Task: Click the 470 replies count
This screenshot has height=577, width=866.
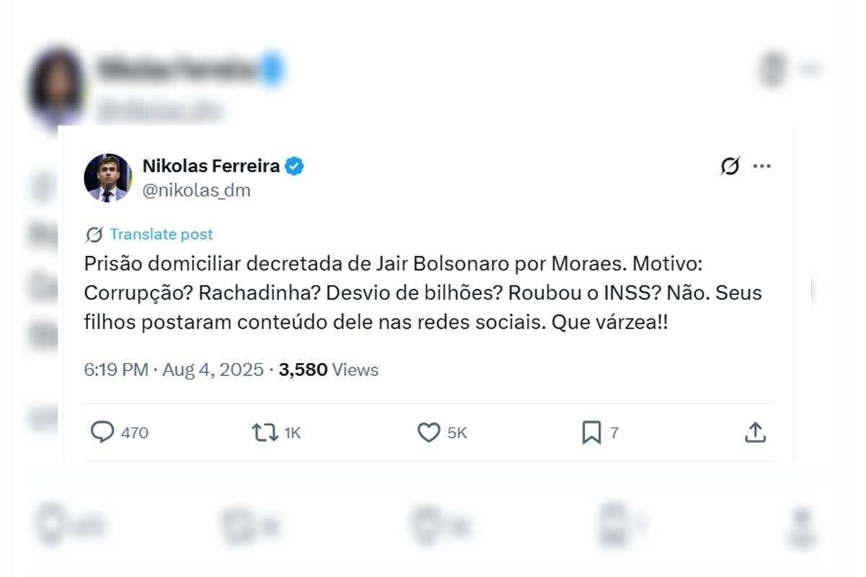Action: [135, 433]
